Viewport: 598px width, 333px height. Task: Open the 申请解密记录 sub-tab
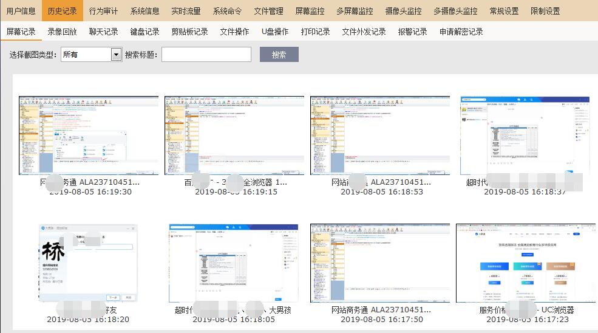461,32
